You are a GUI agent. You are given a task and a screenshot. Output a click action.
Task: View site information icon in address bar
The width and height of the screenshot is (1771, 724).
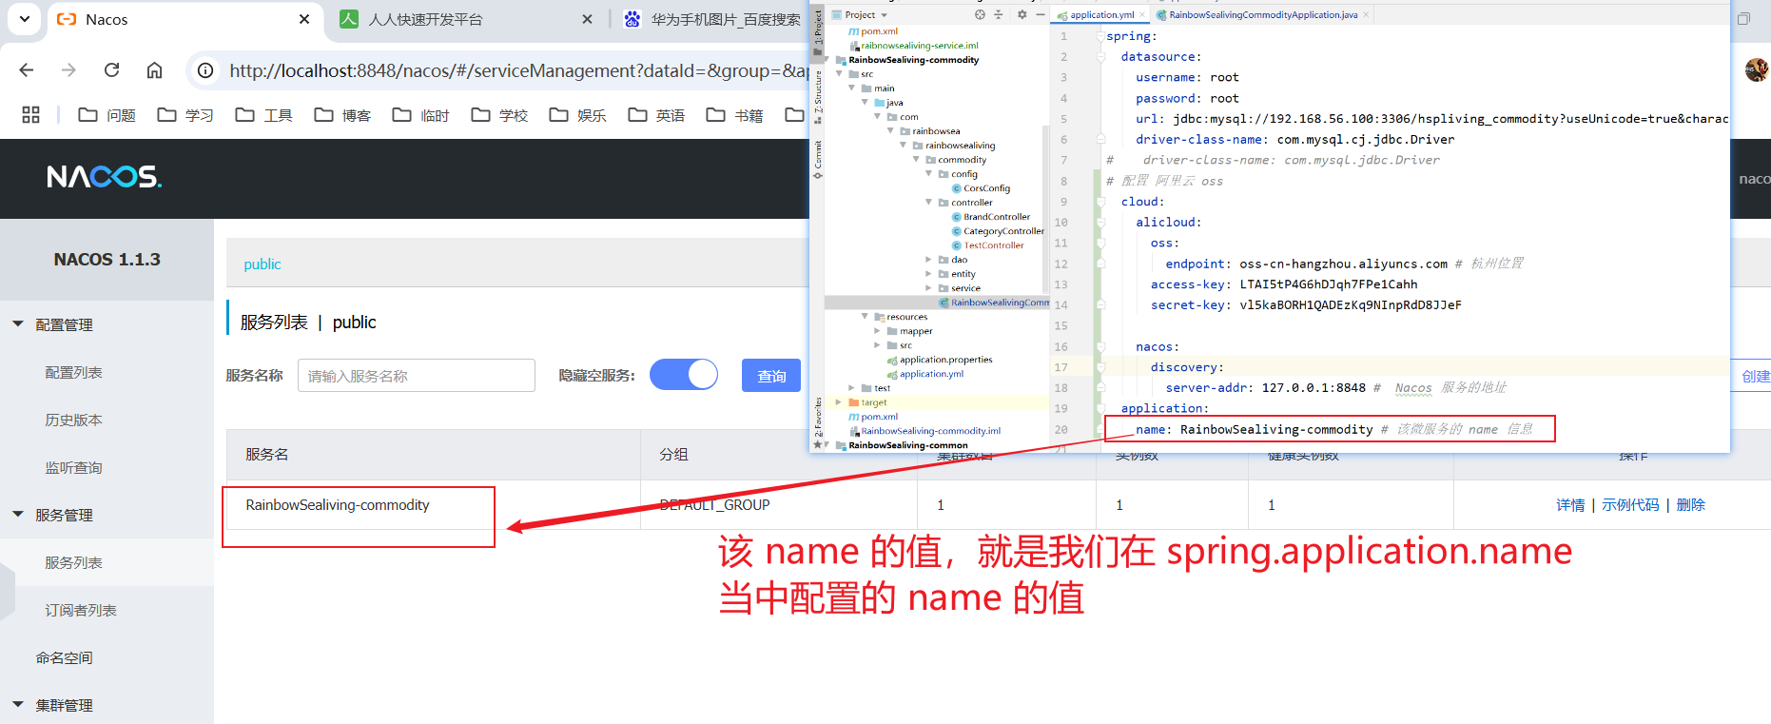pos(204,70)
